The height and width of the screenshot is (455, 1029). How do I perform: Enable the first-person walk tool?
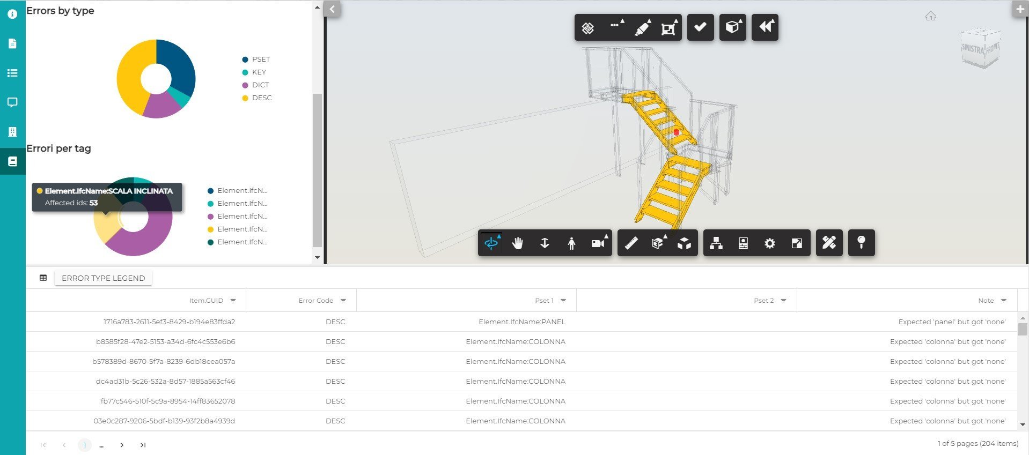[571, 243]
